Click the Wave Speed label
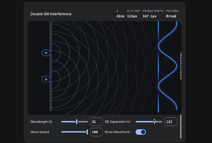The height and width of the screenshot is (143, 212). coord(39,132)
